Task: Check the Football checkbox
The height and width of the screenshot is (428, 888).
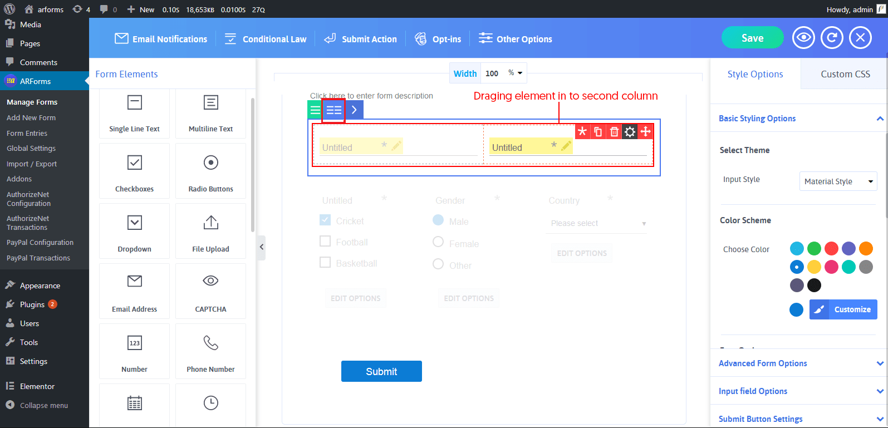Action: point(325,242)
